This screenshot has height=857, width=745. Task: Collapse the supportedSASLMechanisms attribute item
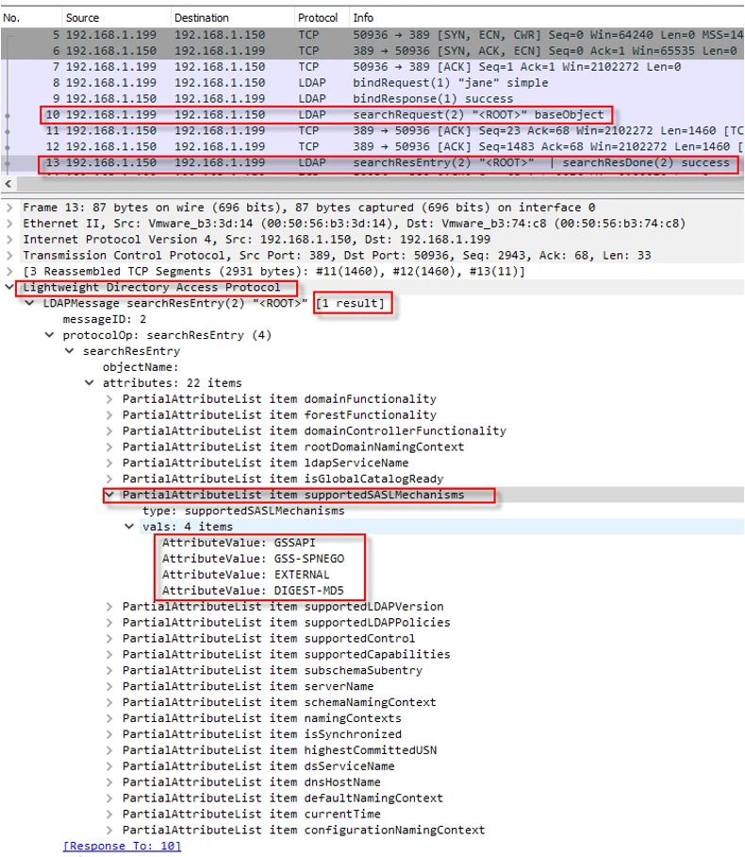click(110, 495)
